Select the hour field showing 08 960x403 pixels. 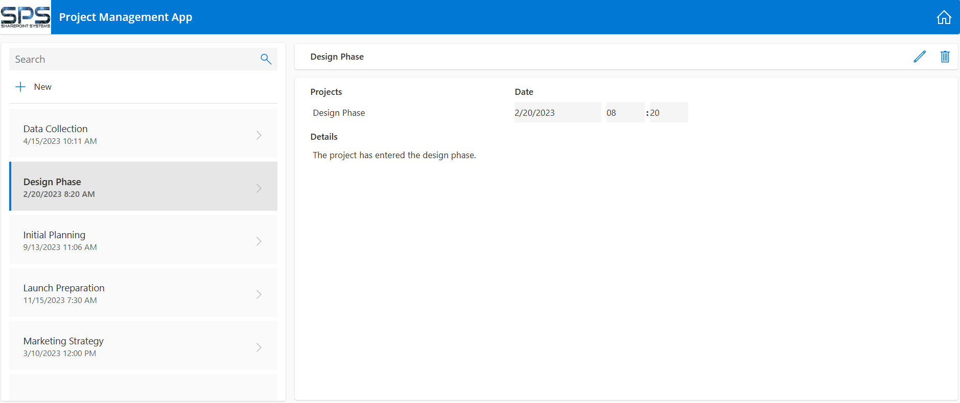pos(624,113)
